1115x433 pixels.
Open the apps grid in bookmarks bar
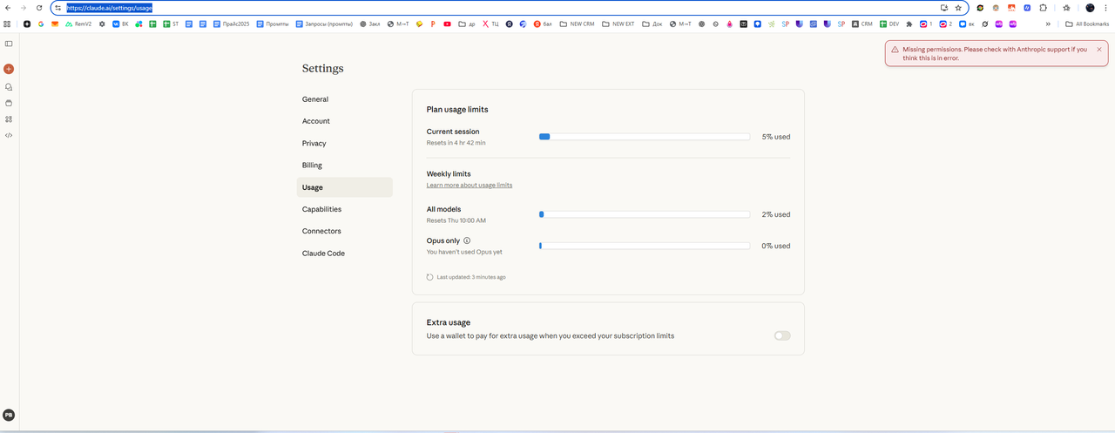(x=8, y=24)
